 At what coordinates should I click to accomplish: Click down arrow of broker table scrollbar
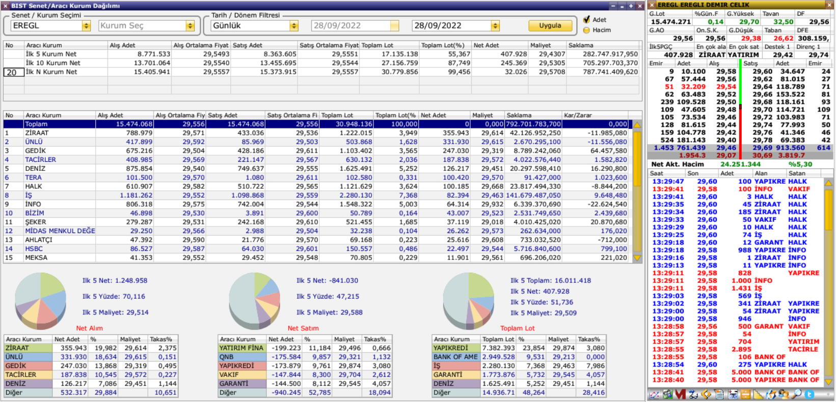[637, 258]
